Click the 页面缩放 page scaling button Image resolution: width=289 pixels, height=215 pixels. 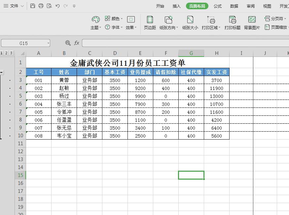[276, 27]
